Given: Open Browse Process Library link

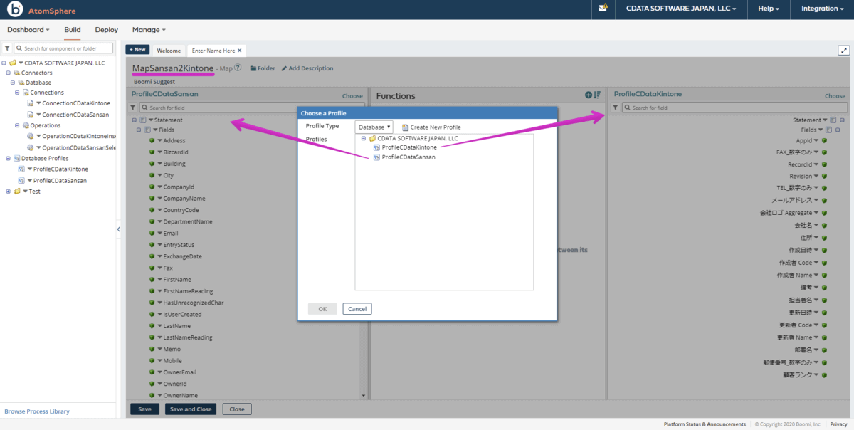Looking at the screenshot, I should click(37, 411).
